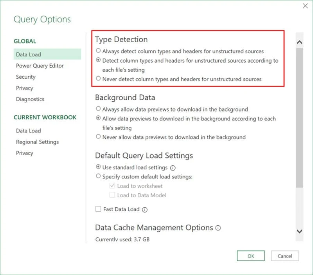Choose Use standard load settings option
This screenshot has height=275, width=313.
[x=98, y=167]
